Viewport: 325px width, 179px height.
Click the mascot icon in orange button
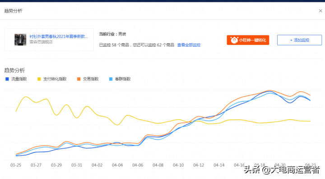234,40
